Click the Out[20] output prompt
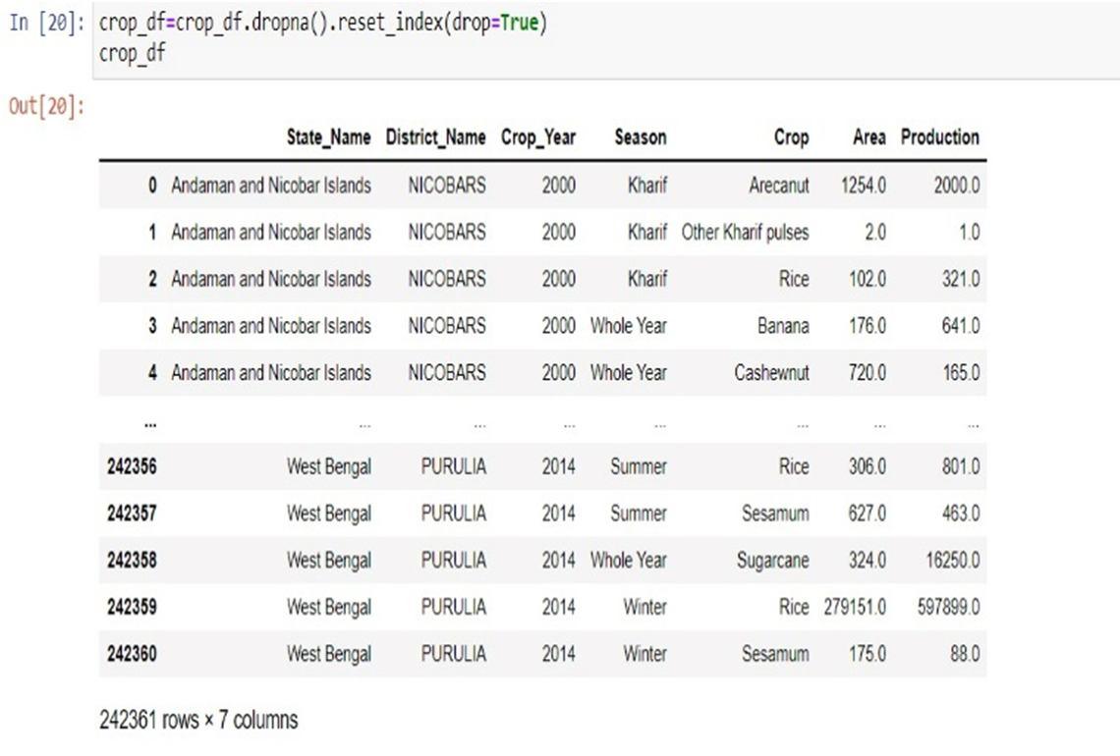The height and width of the screenshot is (756, 1120). [46, 106]
